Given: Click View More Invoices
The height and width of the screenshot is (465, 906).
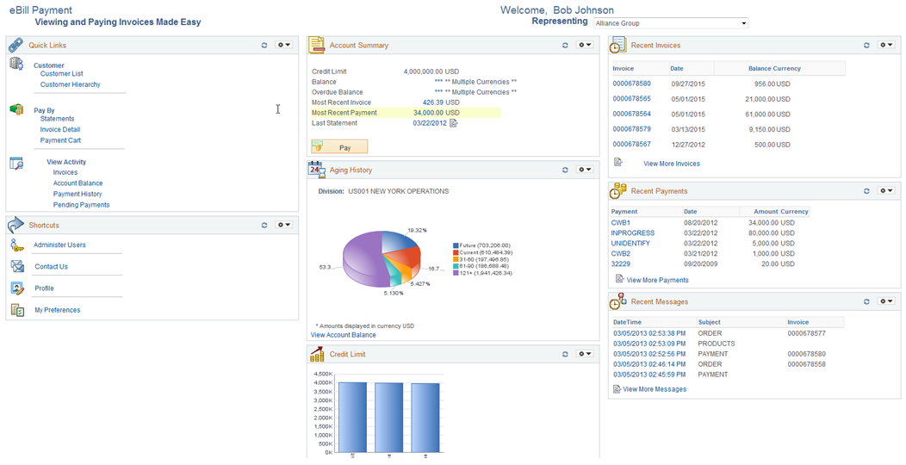Looking at the screenshot, I should click(x=672, y=164).
